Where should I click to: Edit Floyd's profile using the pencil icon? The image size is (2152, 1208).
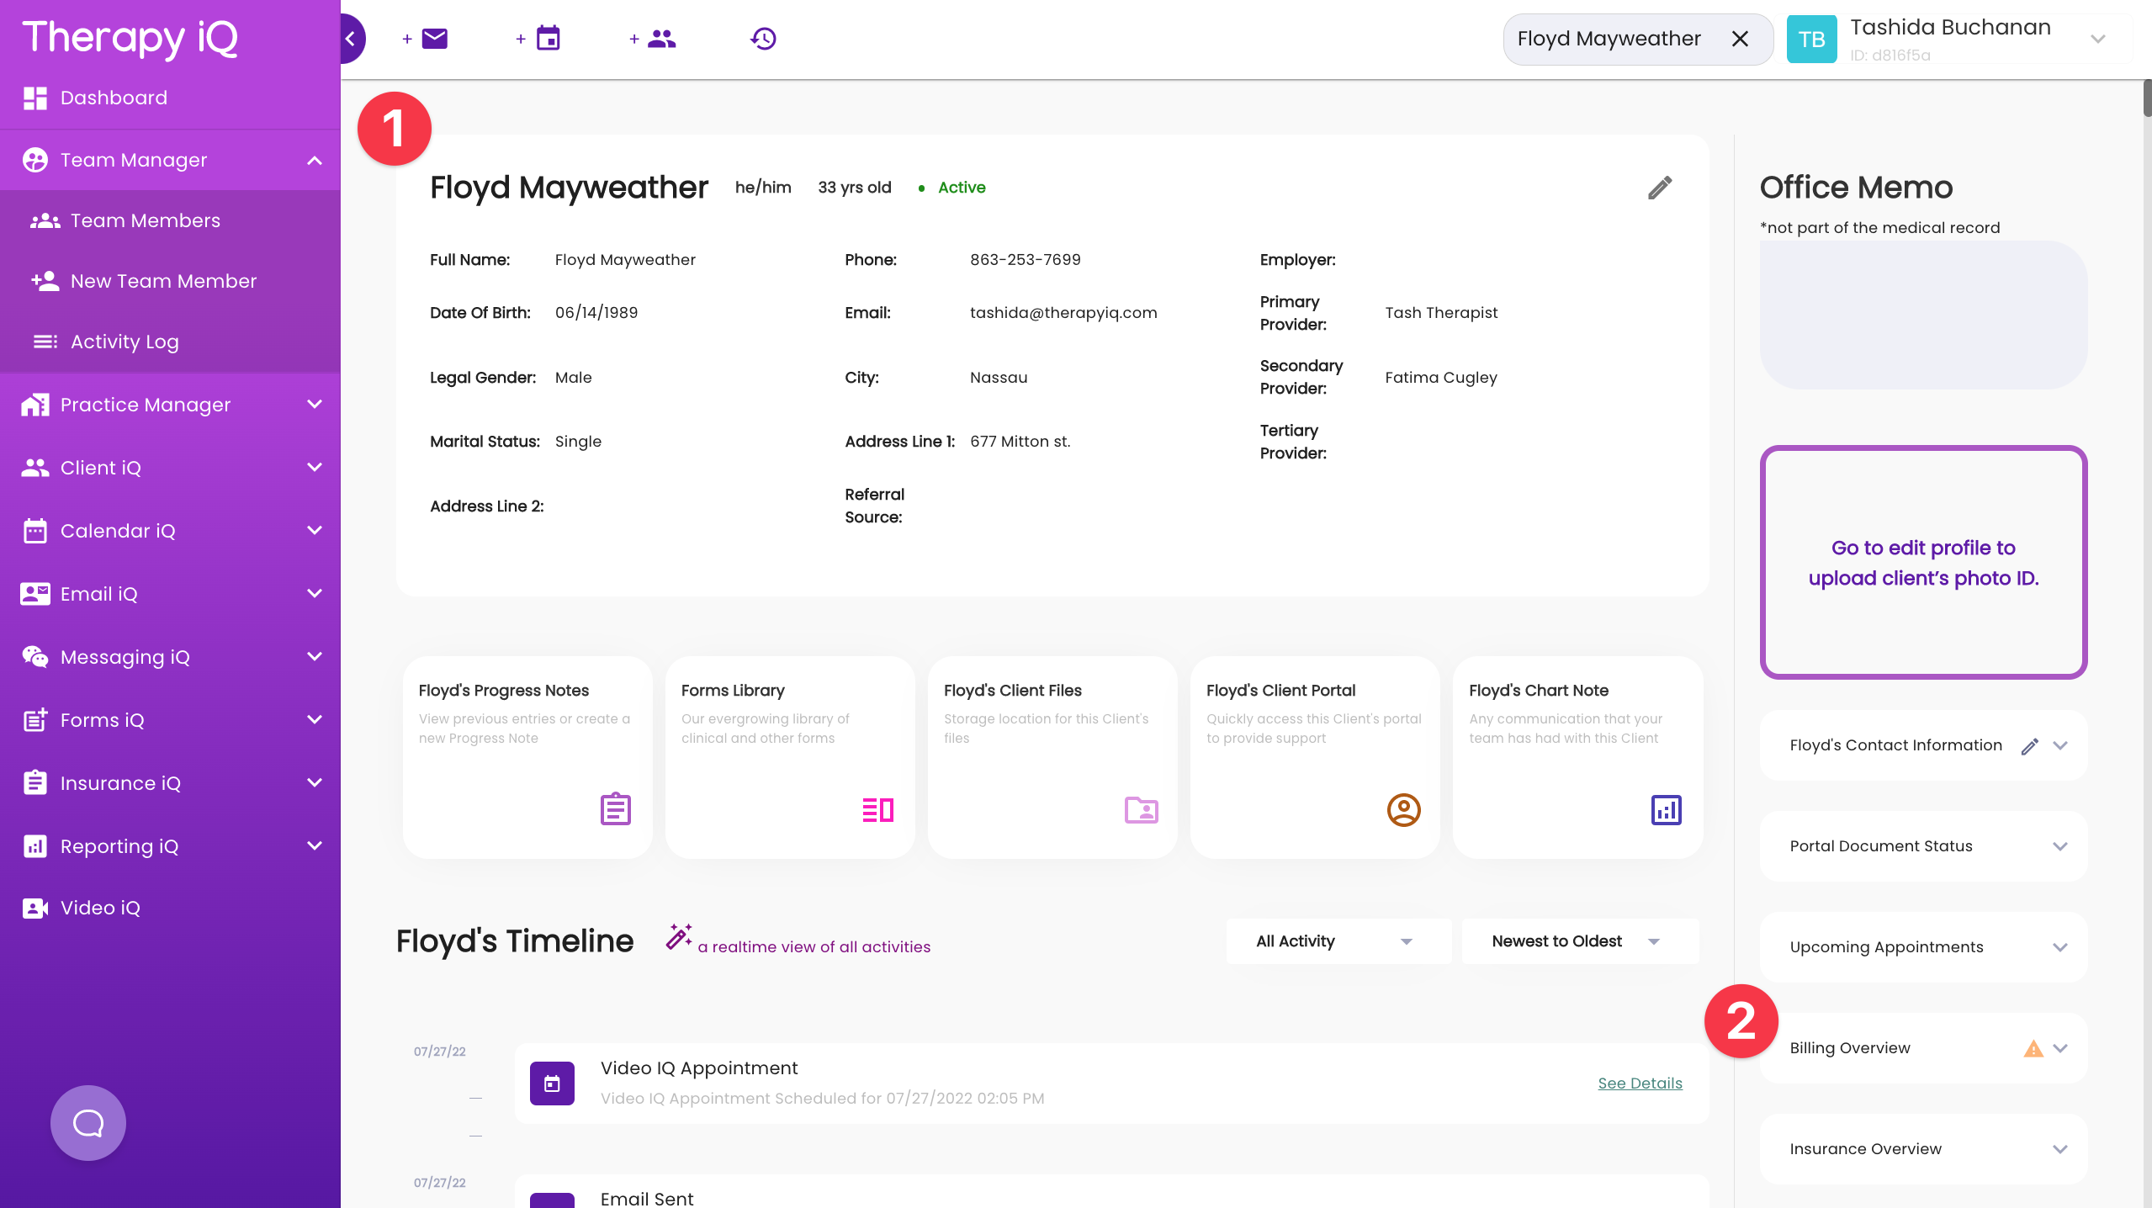point(1660,188)
